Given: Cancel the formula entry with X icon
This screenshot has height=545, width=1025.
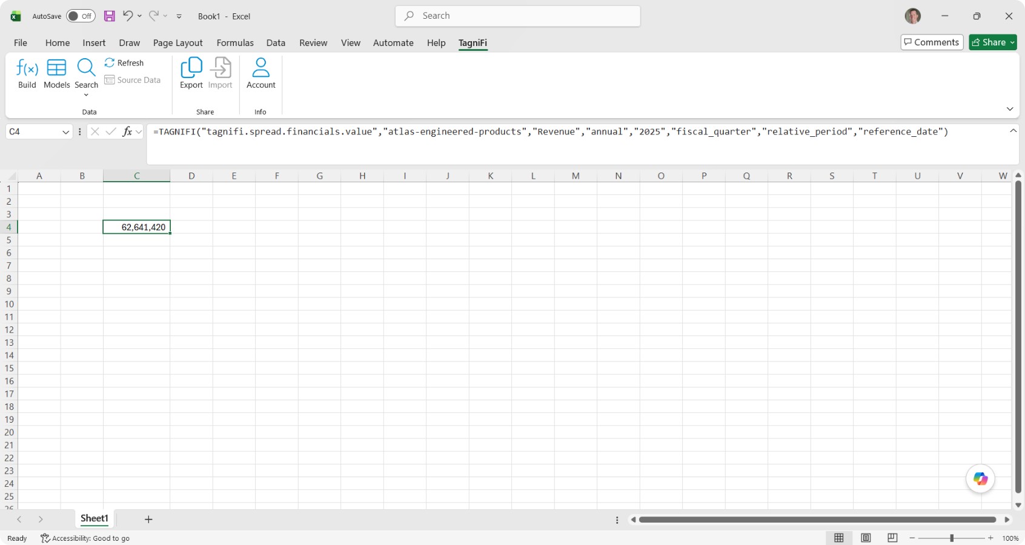Looking at the screenshot, I should tap(95, 131).
